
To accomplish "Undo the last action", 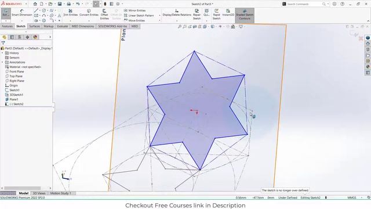I will click(78, 4).
